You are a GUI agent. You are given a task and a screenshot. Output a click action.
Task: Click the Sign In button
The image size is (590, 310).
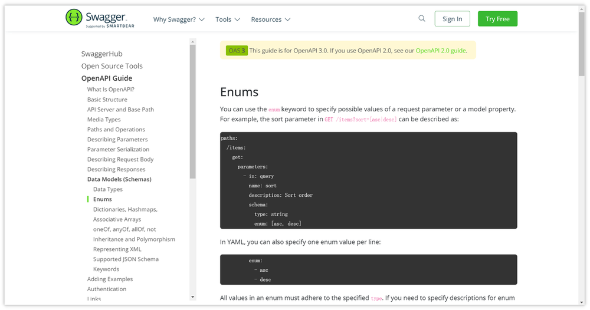point(452,19)
